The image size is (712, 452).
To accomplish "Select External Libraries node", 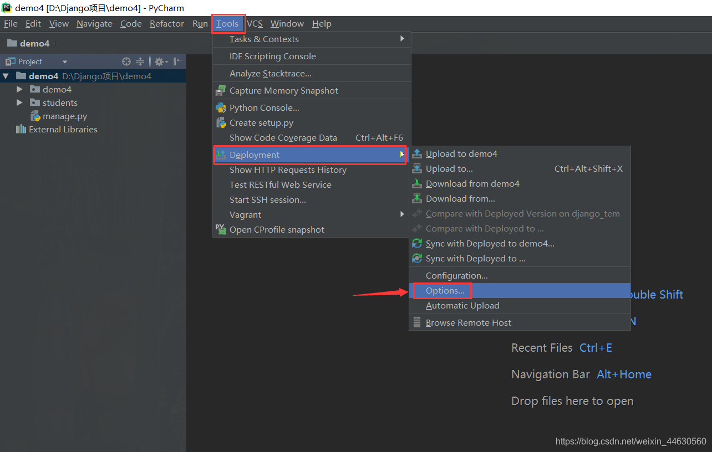I will [63, 129].
